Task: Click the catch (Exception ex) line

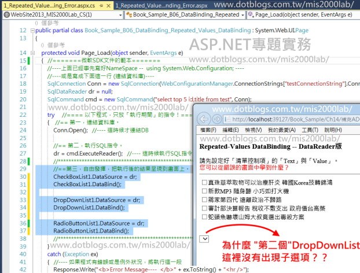Action: (72, 254)
